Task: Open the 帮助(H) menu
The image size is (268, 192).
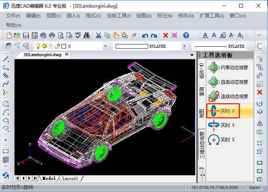Action: tap(14, 25)
